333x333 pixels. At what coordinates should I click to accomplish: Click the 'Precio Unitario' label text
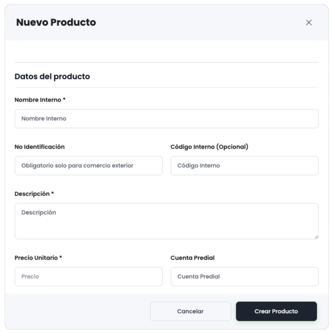[36, 258]
